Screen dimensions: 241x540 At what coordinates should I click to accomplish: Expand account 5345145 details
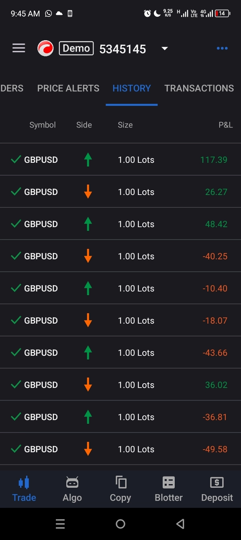coord(123,49)
